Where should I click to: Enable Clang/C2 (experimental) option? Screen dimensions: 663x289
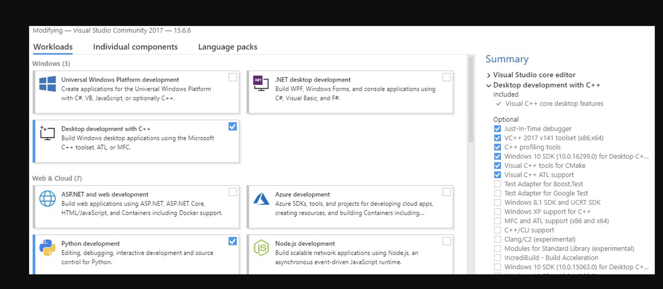click(497, 240)
